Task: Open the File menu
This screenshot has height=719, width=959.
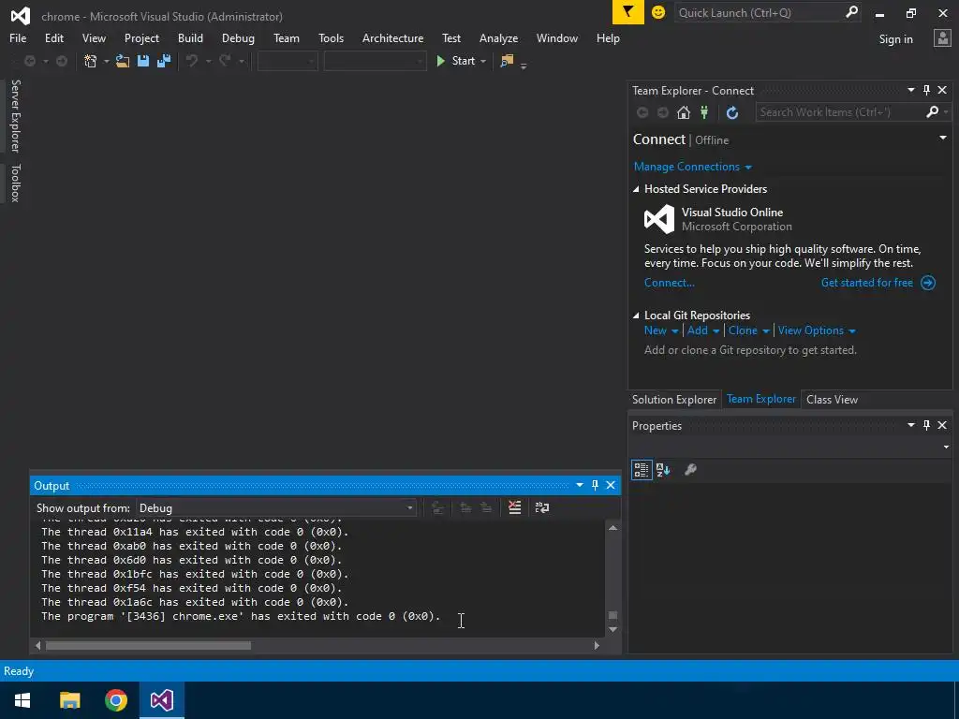Action: coord(18,37)
